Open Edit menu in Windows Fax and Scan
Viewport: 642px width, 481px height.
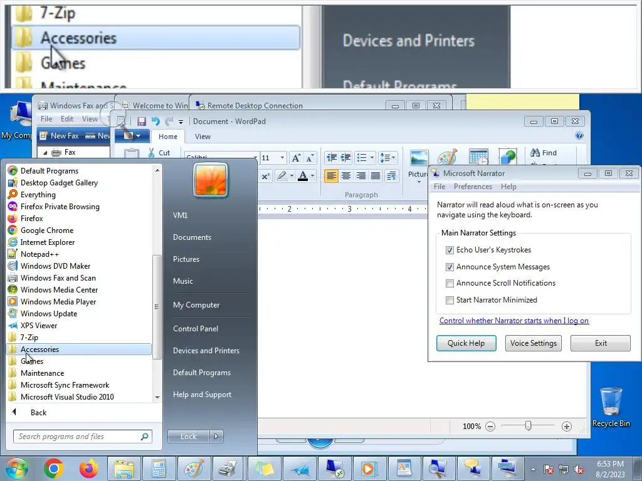click(66, 119)
